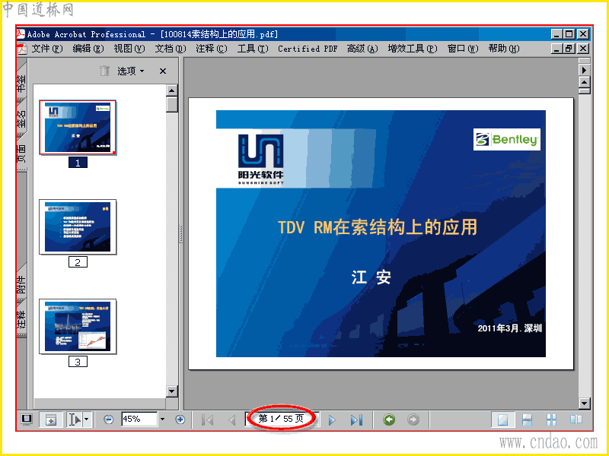Open the Certified PDF menu
Viewport: 609px width, 456px height.
pyautogui.click(x=308, y=49)
